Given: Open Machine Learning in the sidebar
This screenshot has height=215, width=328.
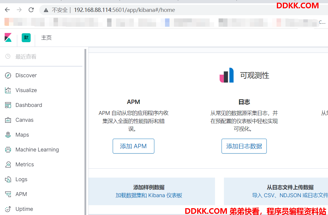Looking at the screenshot, I should pyautogui.click(x=37, y=150).
